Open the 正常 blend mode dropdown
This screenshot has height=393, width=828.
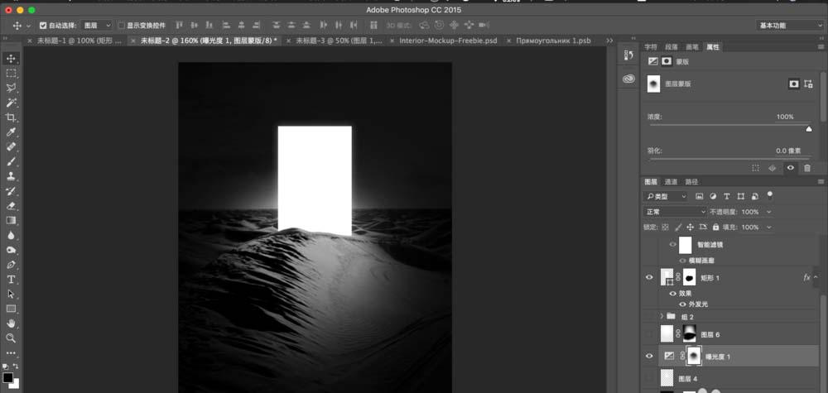(675, 212)
